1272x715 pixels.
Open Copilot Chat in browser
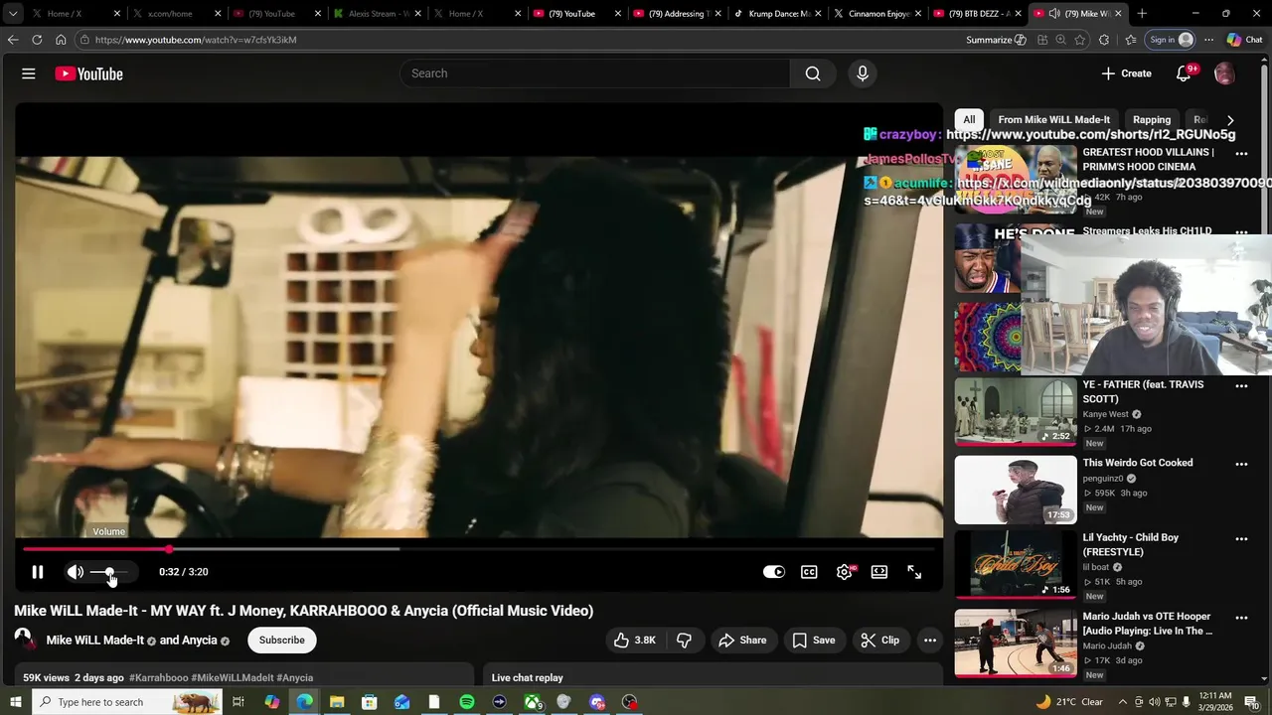[1244, 40]
